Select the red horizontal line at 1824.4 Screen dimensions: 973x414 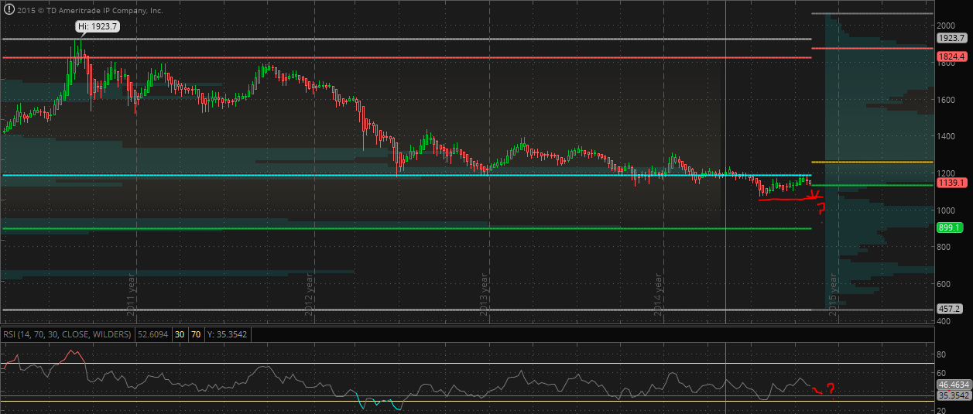pos(406,57)
